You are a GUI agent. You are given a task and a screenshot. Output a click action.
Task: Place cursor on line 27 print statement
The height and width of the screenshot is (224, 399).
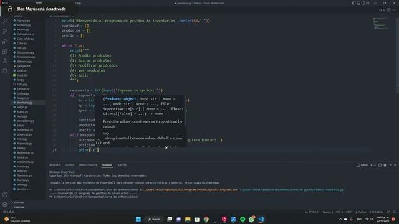point(89,150)
